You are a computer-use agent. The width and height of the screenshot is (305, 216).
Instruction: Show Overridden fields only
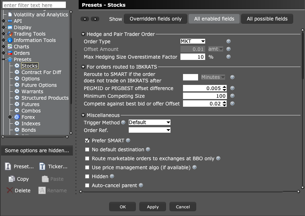click(x=156, y=19)
